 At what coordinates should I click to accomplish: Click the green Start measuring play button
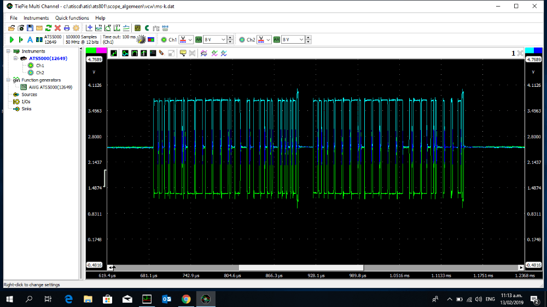(11, 39)
